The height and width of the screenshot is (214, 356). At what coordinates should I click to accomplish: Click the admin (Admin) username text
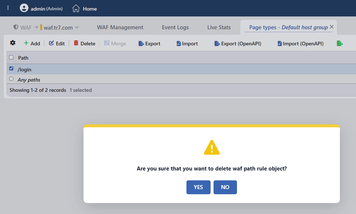[x=47, y=9]
